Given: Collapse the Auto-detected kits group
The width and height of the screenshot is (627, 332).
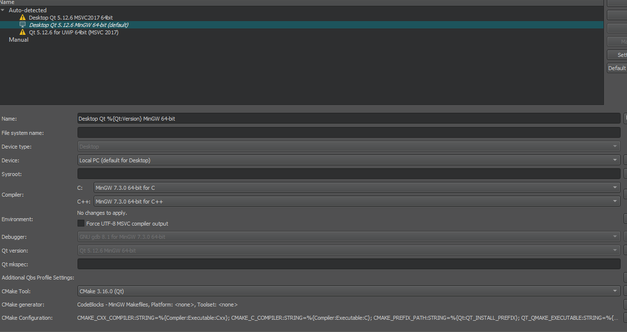Looking at the screenshot, I should pyautogui.click(x=3, y=10).
